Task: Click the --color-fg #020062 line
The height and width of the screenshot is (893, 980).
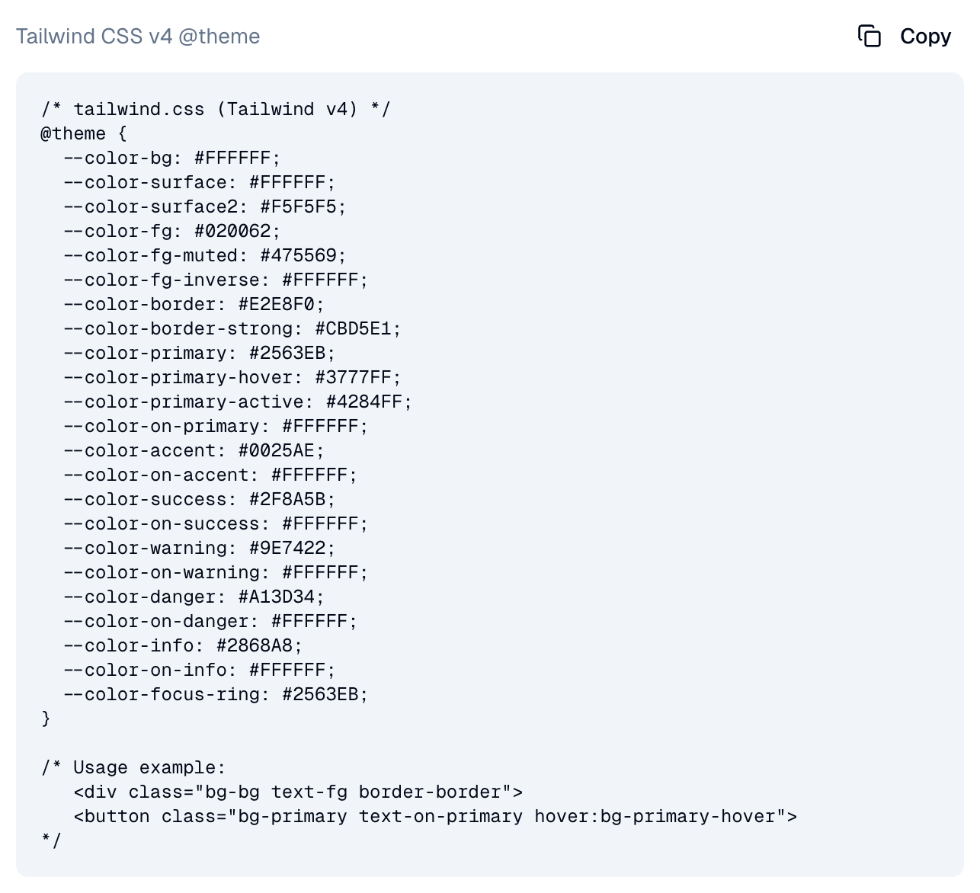Action: click(x=172, y=231)
